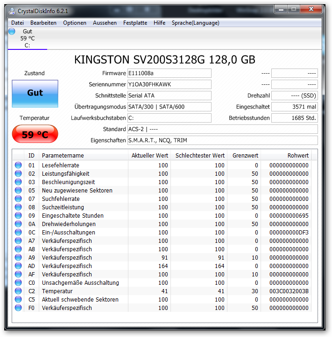Click status orb of ID A7 row

tap(18, 241)
